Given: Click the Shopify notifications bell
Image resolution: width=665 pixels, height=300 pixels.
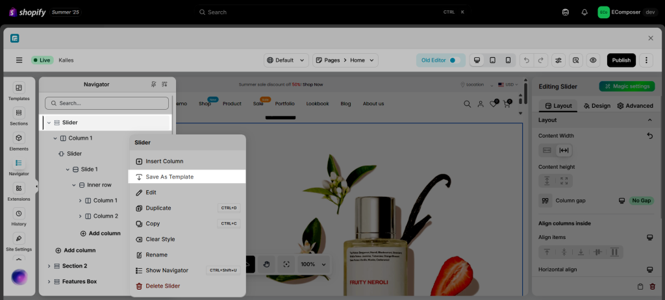Looking at the screenshot, I should 584,12.
